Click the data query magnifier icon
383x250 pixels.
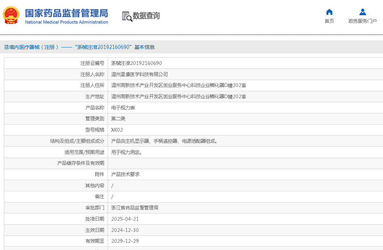pos(127,16)
